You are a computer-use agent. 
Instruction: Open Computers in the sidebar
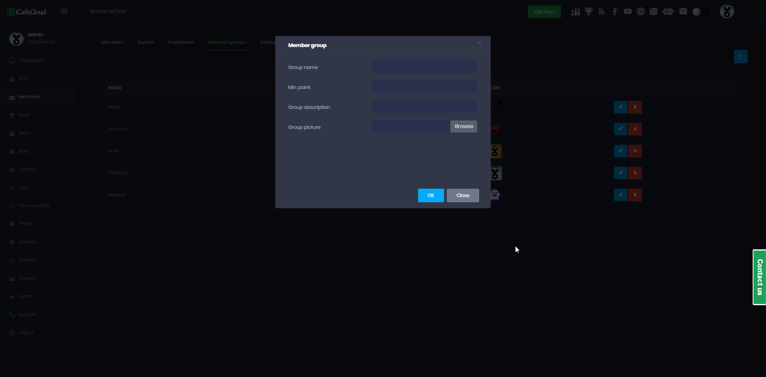coord(31,61)
